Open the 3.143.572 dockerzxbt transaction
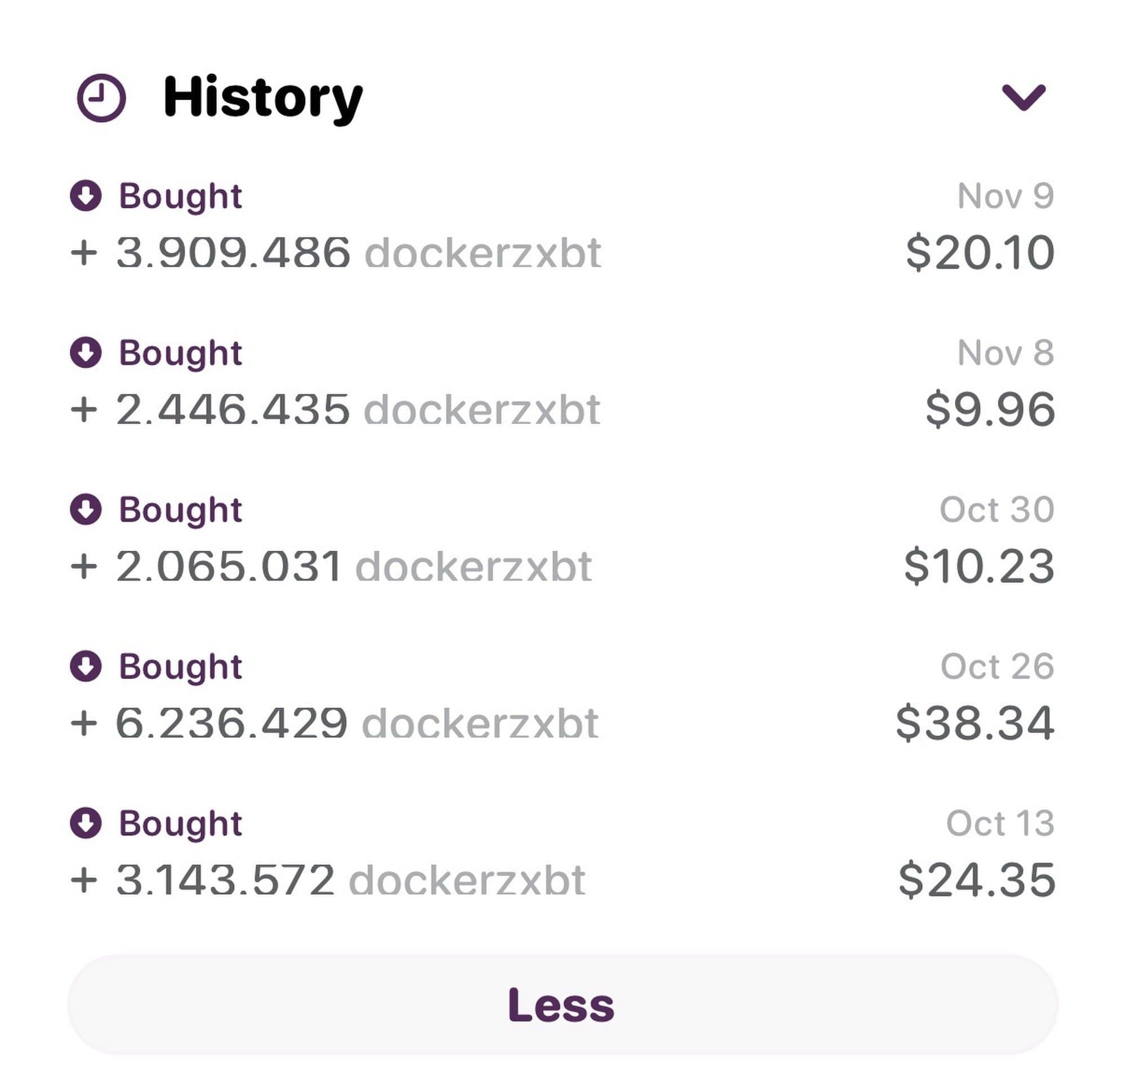1126x1084 pixels. (328, 880)
